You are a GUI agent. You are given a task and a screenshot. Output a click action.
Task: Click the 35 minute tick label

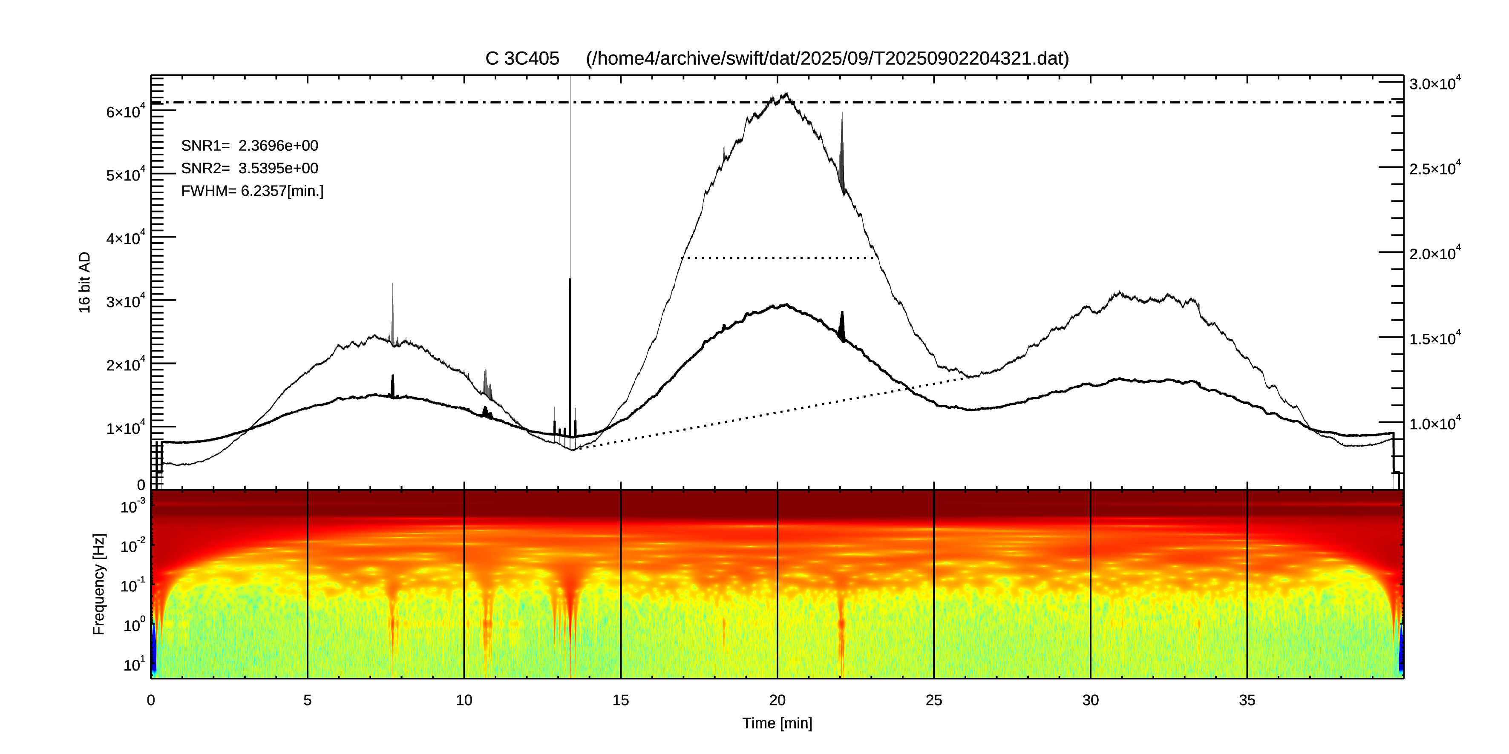1247,700
